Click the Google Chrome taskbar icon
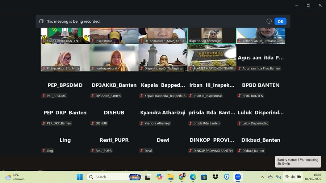This screenshot has width=326, height=183. (182, 177)
